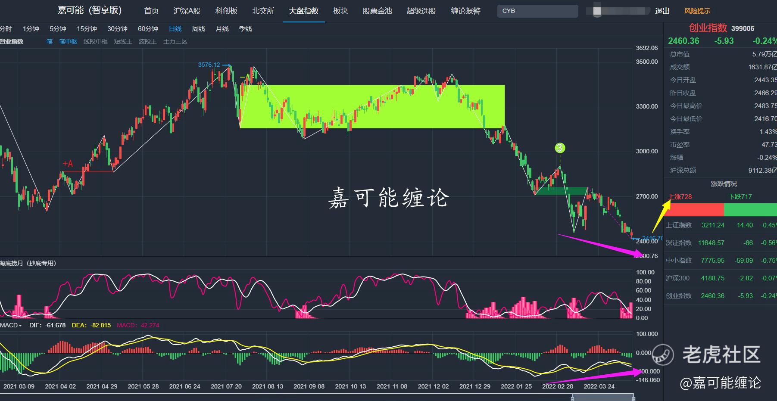Click the red +A chart marker
The width and height of the screenshot is (777, 401).
[x=68, y=164]
